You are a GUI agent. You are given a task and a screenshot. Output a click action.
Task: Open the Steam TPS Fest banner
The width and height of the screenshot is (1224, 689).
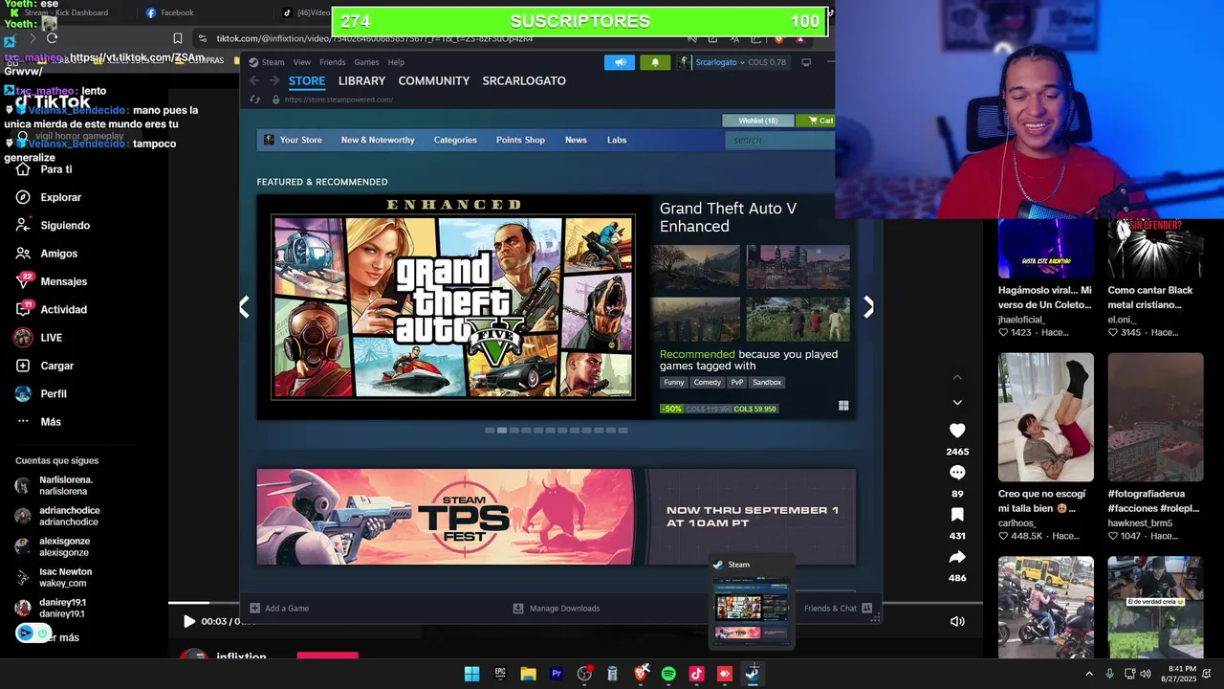(556, 517)
